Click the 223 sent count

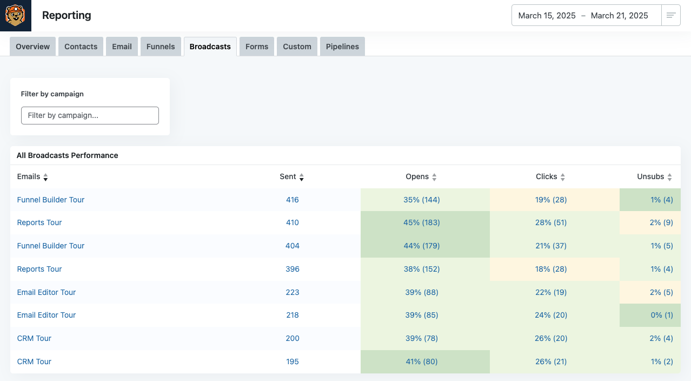point(293,292)
